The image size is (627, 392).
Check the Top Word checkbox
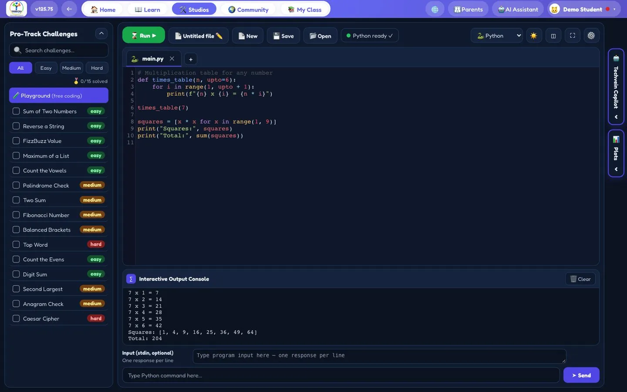point(16,244)
